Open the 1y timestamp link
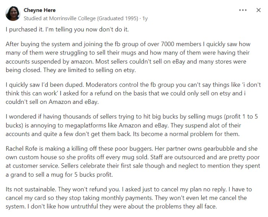The height and width of the screenshot is (217, 268). point(145,18)
